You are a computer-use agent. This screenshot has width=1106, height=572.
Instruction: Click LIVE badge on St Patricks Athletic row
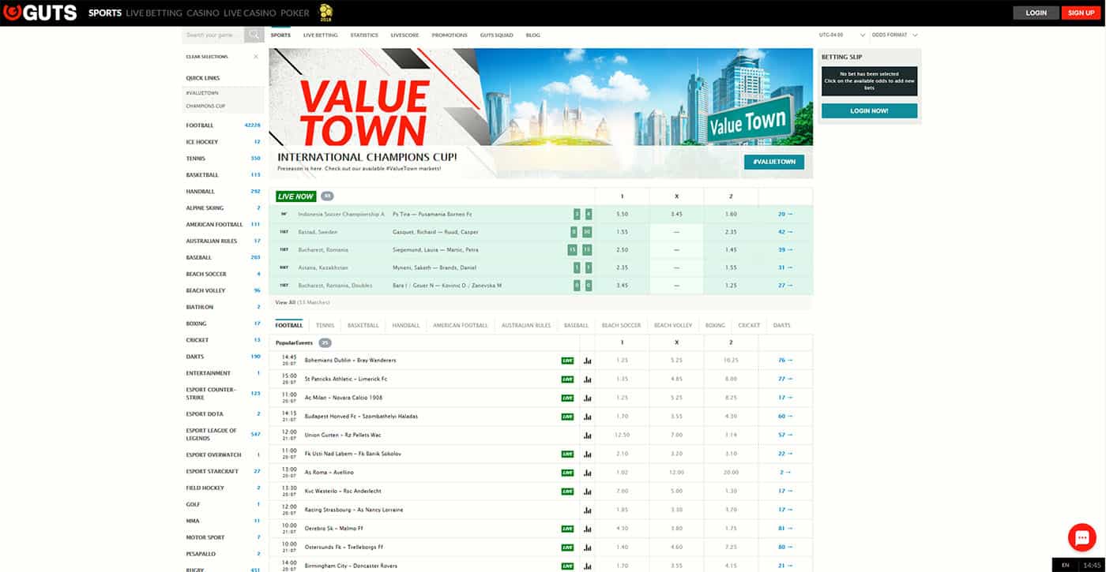point(567,379)
